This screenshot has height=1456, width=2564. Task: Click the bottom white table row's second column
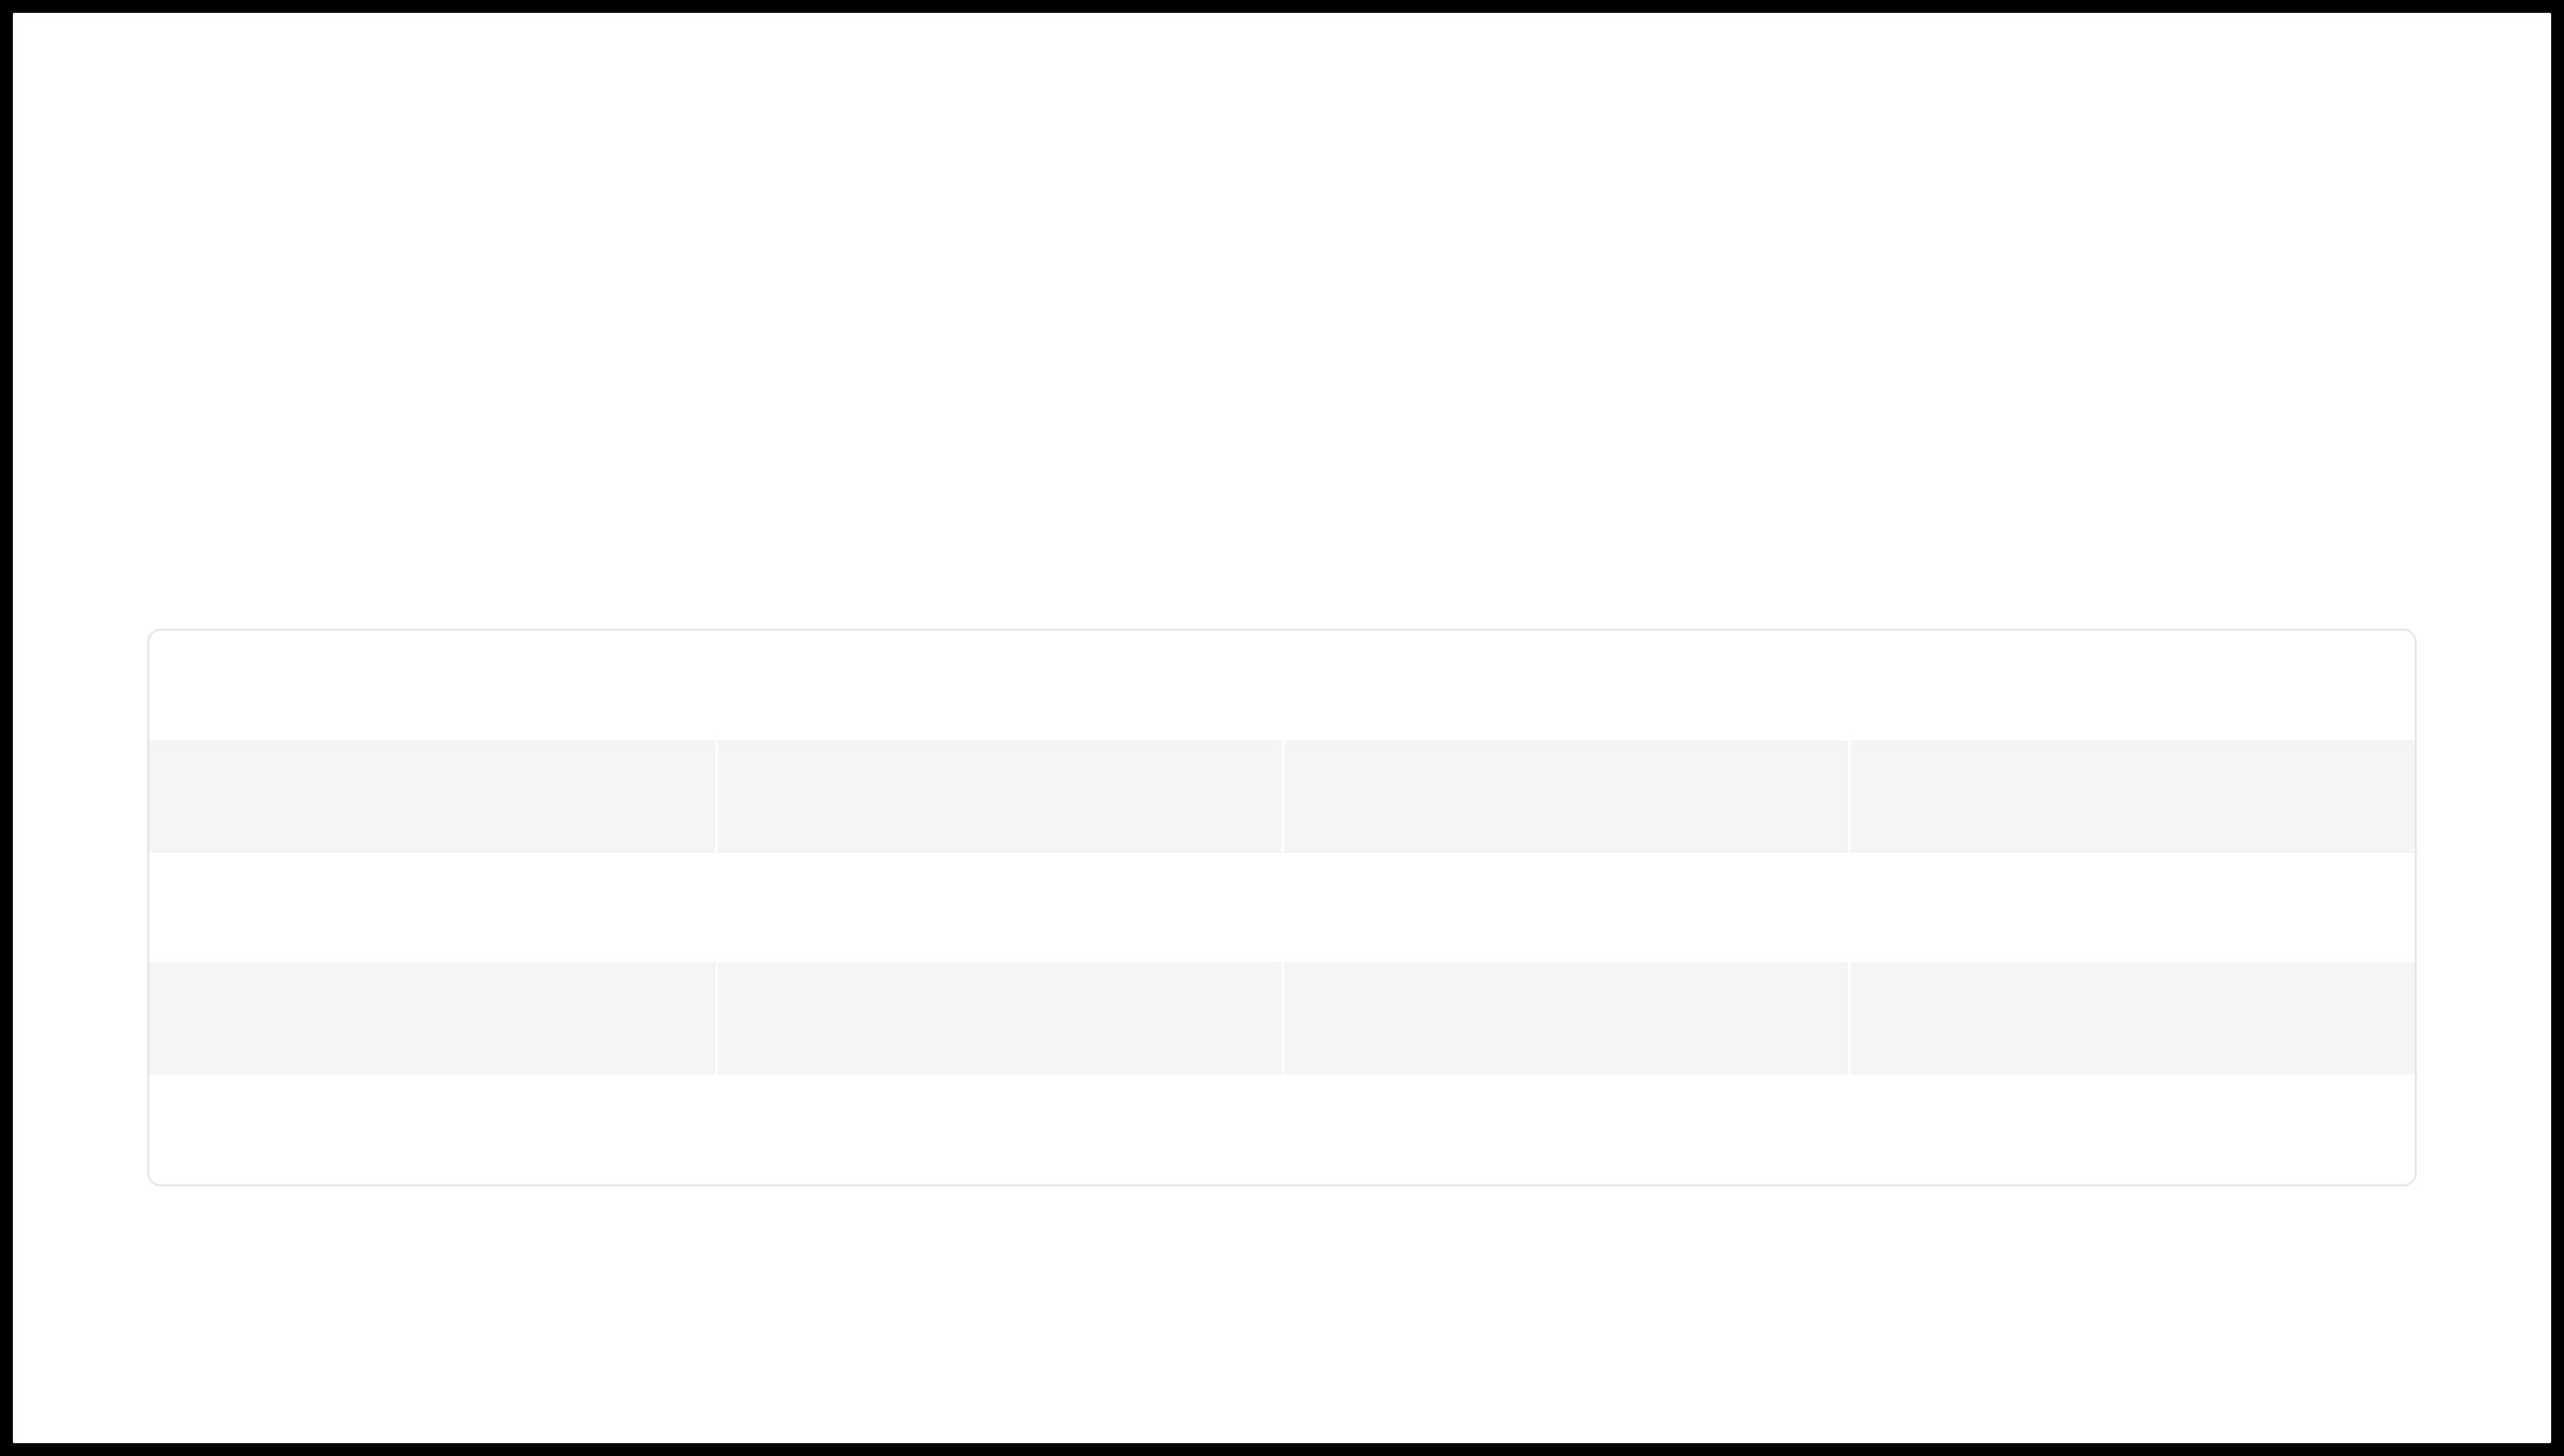coord(999,1129)
